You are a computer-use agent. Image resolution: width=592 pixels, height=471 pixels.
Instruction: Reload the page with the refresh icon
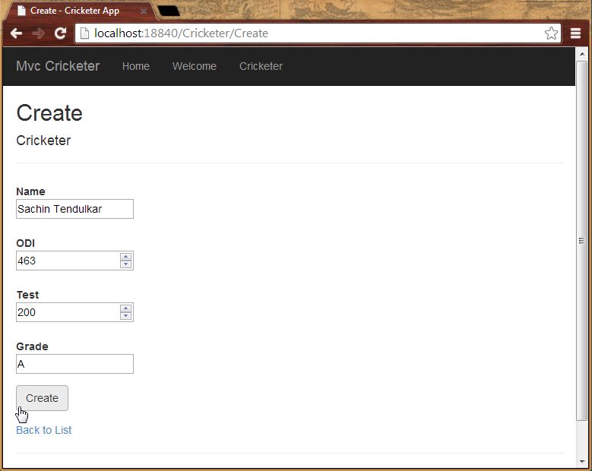(x=60, y=33)
